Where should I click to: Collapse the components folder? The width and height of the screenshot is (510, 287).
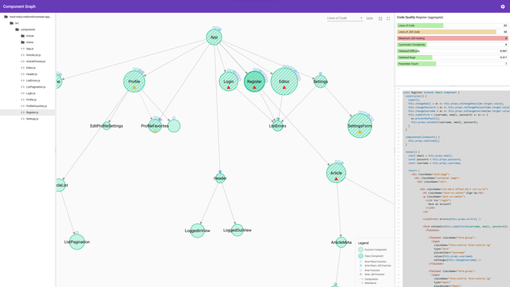(25, 29)
